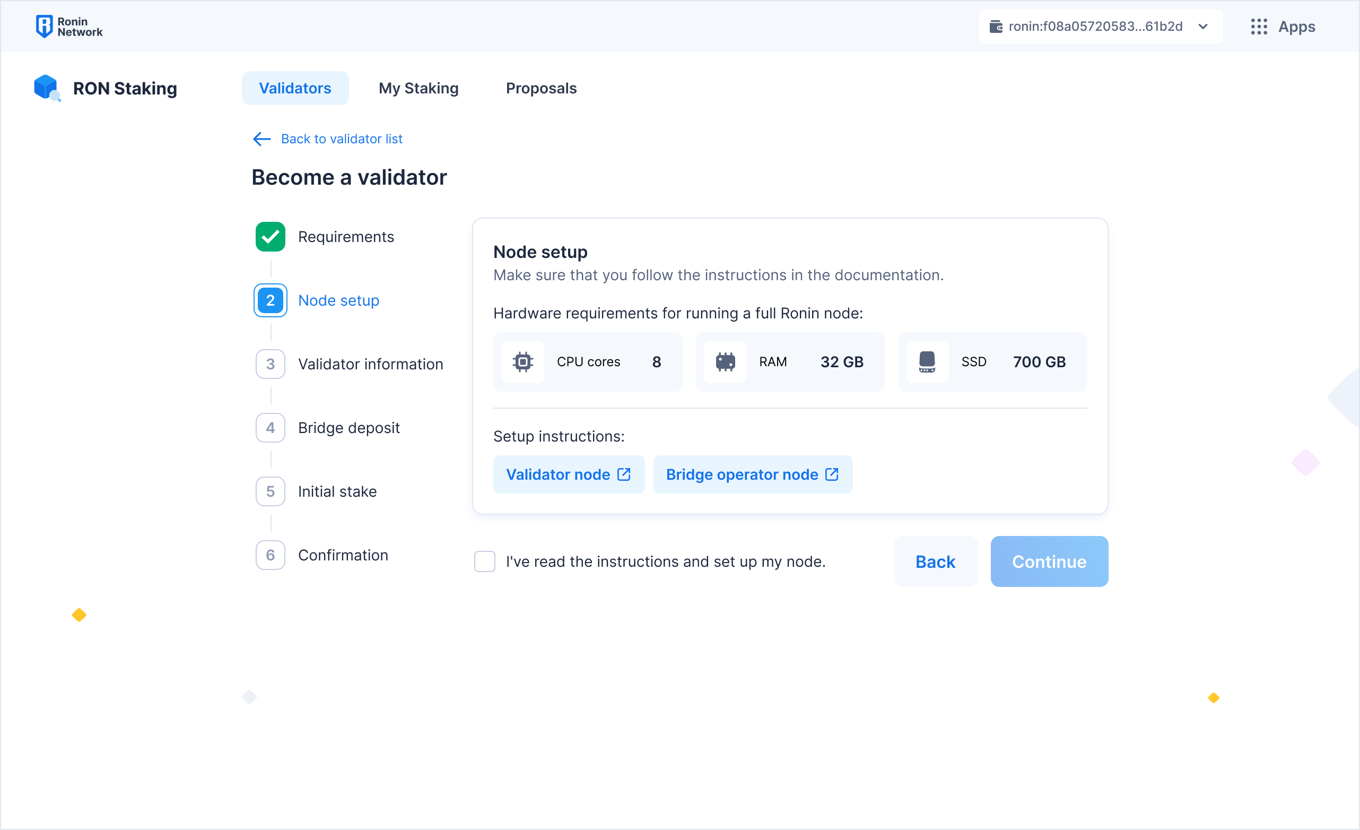Click the back arrow icon
Image resolution: width=1360 pixels, height=830 pixels.
point(261,139)
